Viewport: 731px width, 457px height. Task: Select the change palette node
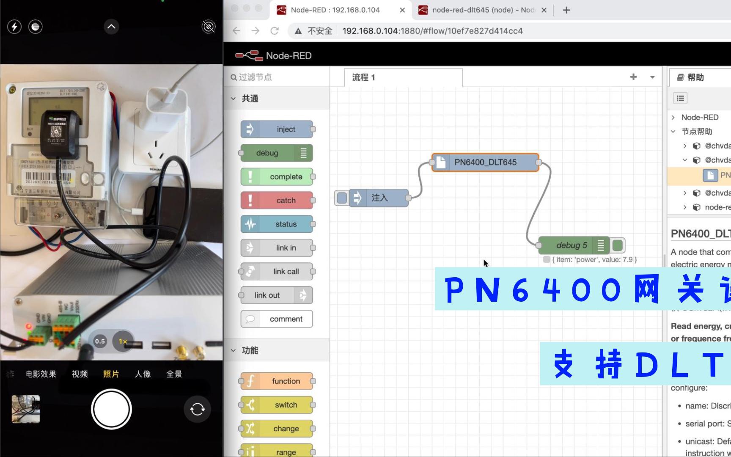pyautogui.click(x=277, y=429)
